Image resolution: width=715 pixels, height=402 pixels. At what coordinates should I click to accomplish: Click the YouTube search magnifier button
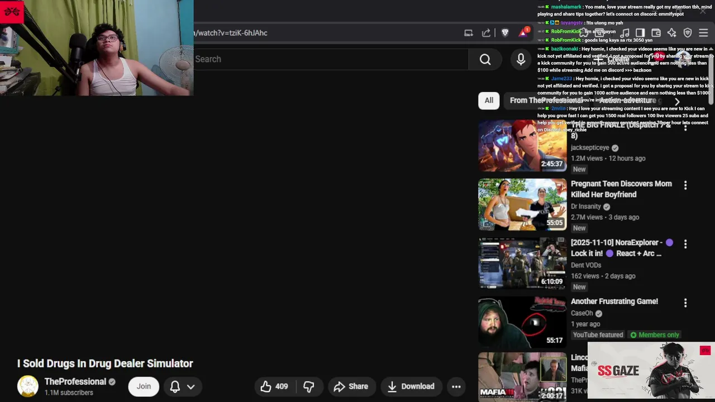(x=485, y=59)
